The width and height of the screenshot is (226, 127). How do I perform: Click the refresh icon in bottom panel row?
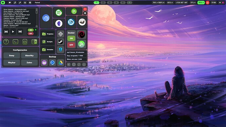click(x=79, y=64)
